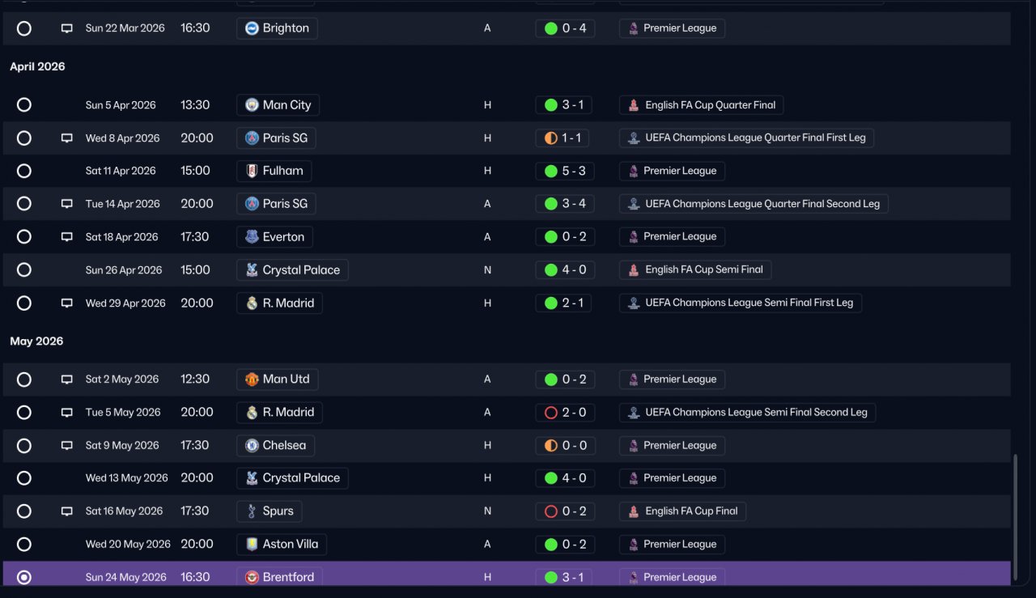This screenshot has width=1036, height=598.
Task: Select the already-selected radio button on the Brentford row
Action: coord(24,577)
